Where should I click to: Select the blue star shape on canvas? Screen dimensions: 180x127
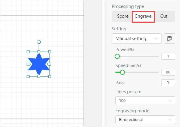(x=39, y=64)
